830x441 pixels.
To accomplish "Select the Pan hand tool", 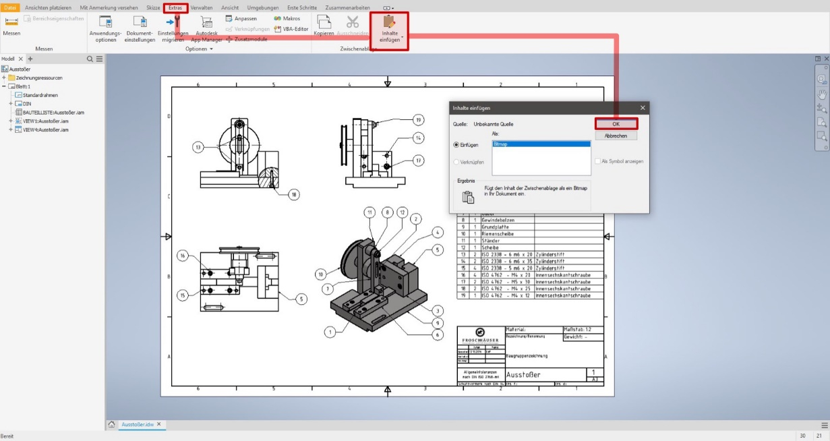I will pos(821,93).
